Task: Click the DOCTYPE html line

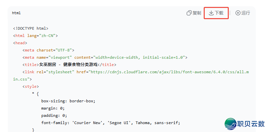Action: pyautogui.click(x=31, y=28)
